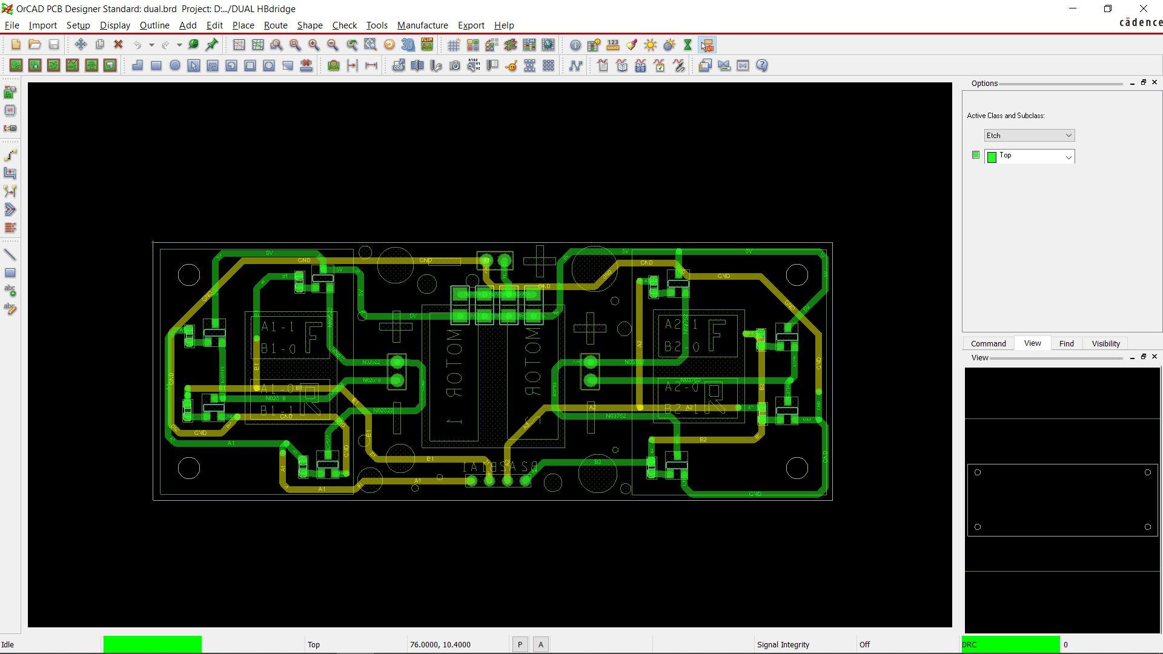Click the Highlight sun icon
This screenshot has width=1163, height=654.
651,45
